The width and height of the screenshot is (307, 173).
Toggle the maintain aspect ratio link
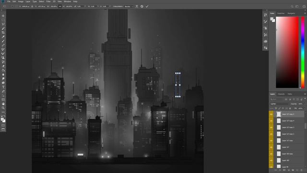click(60, 6)
